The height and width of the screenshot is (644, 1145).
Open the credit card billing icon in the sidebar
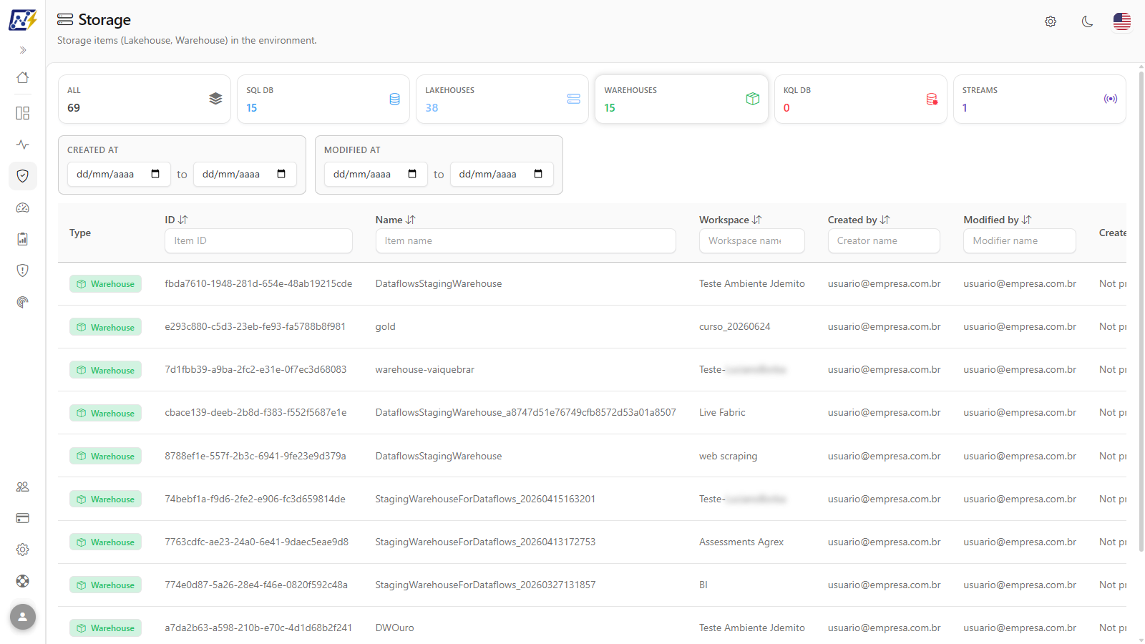coord(23,518)
